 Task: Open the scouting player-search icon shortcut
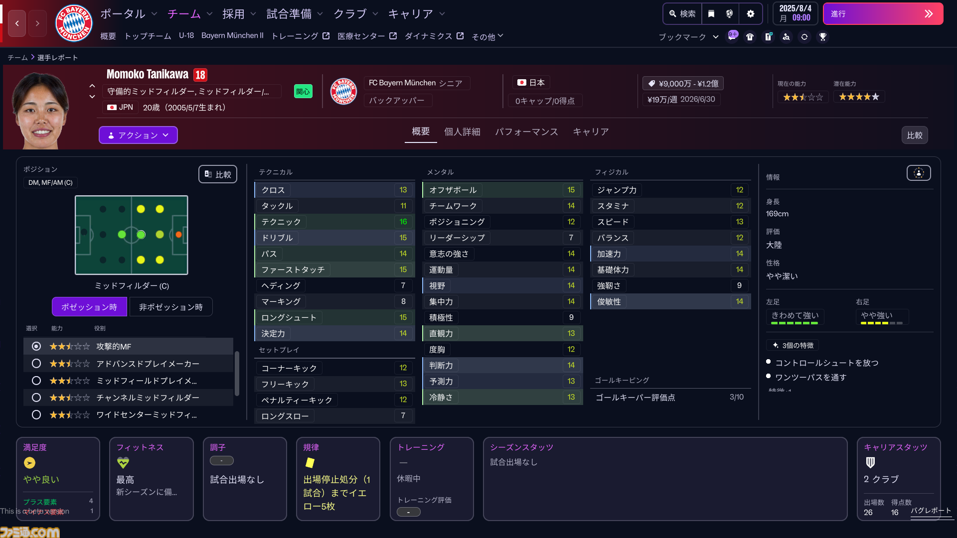pyautogui.click(x=786, y=37)
